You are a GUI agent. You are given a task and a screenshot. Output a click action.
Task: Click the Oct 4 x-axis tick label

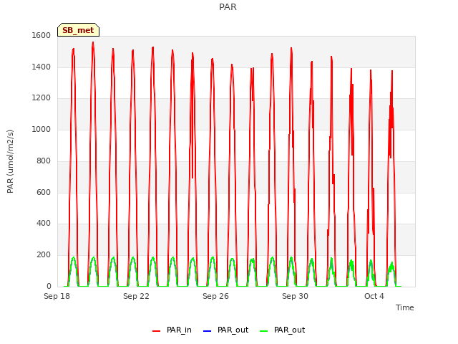click(374, 296)
